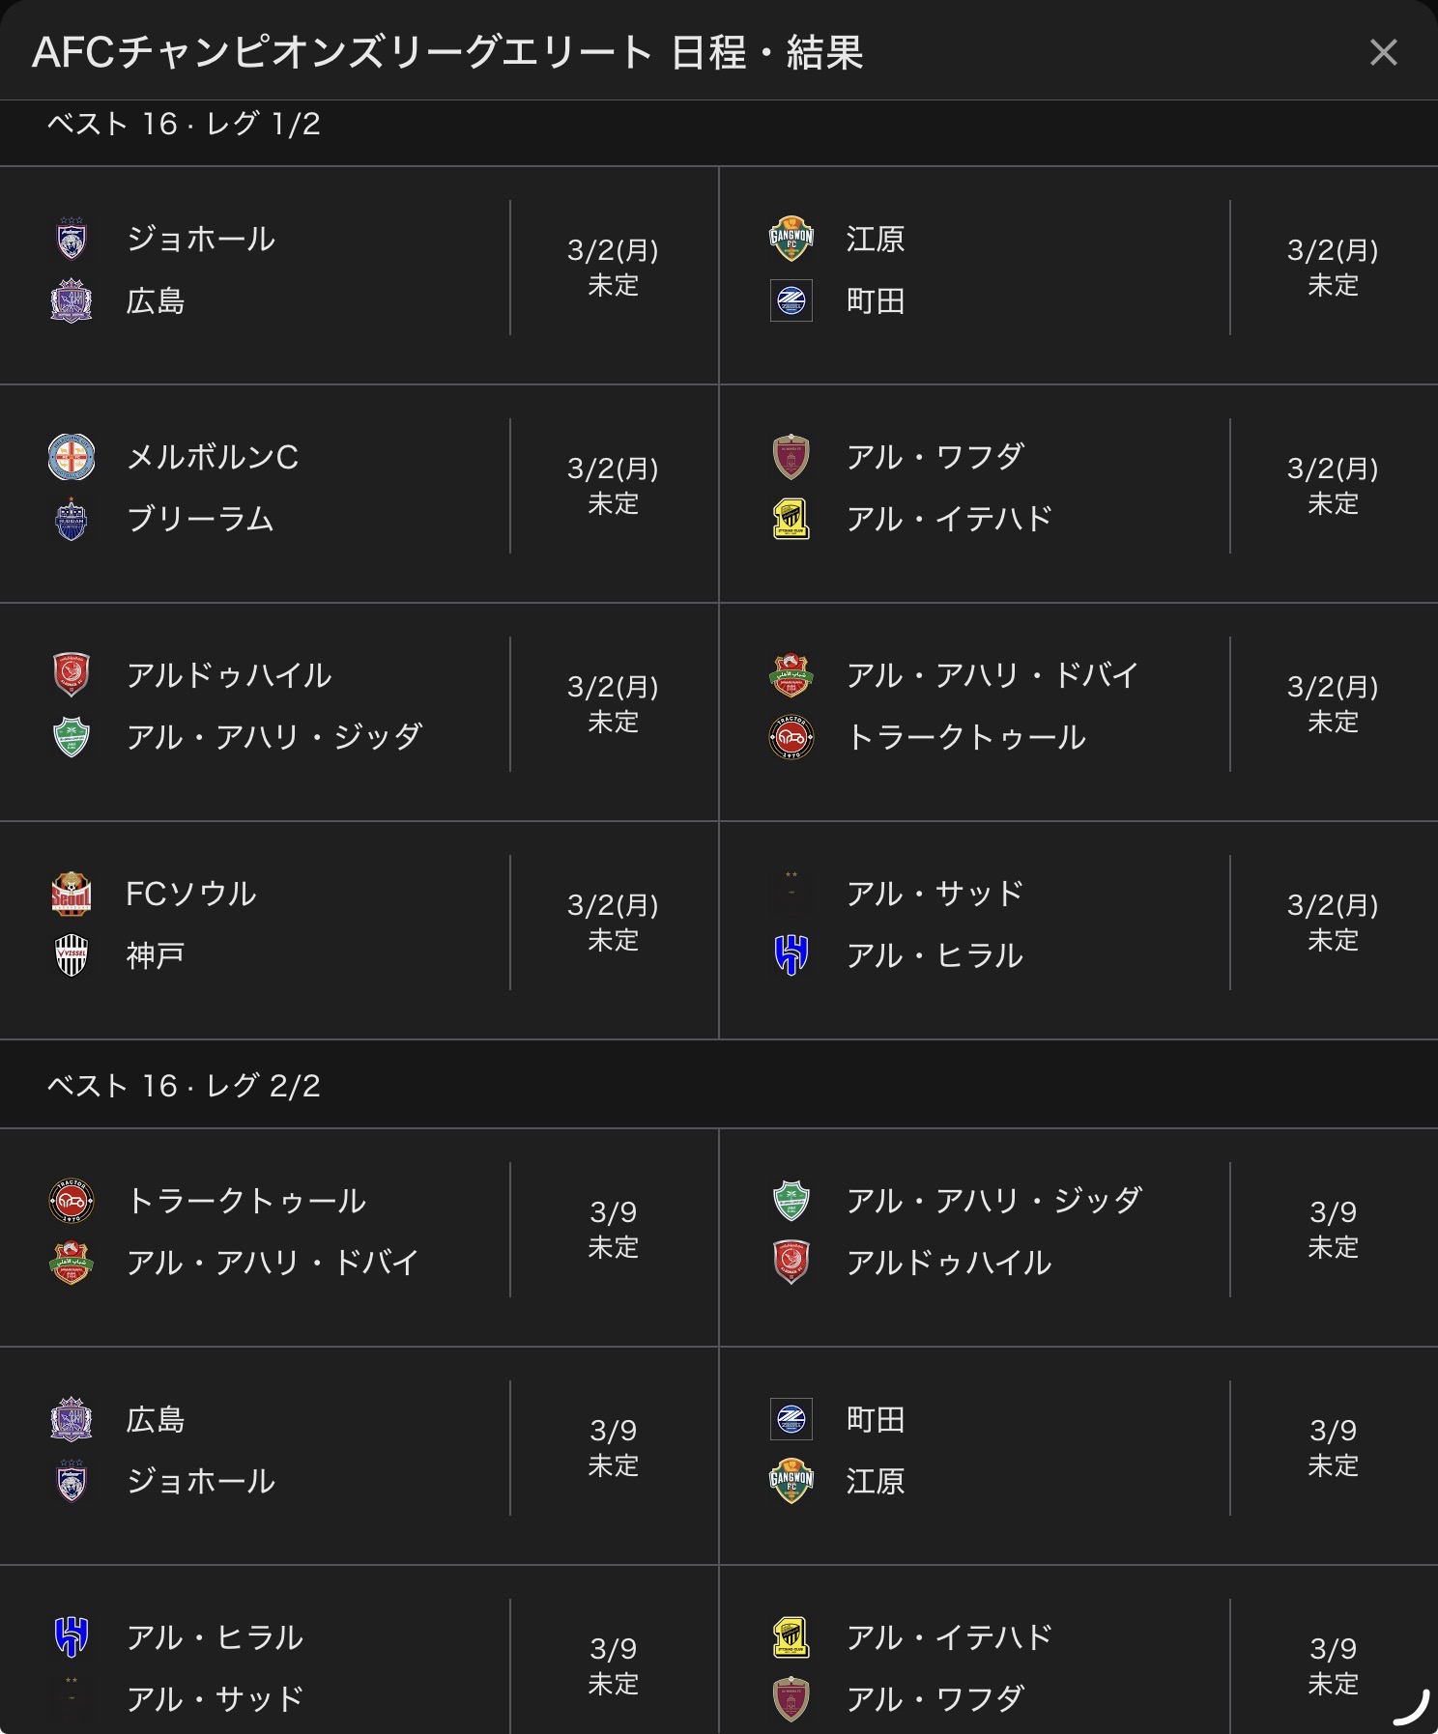Click Al Ittihad yellow crest in Leg 1/2 section
The height and width of the screenshot is (1734, 1438).
click(x=791, y=520)
